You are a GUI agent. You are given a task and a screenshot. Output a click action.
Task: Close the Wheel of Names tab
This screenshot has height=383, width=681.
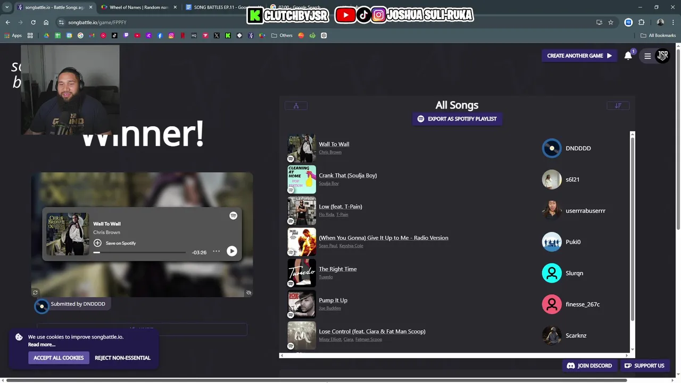coord(175,7)
